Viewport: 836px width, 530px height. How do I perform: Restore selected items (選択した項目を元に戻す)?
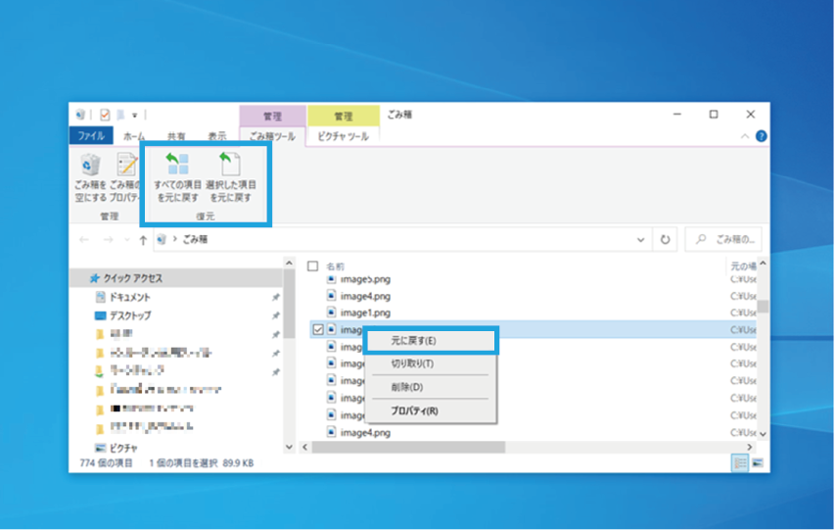[231, 178]
